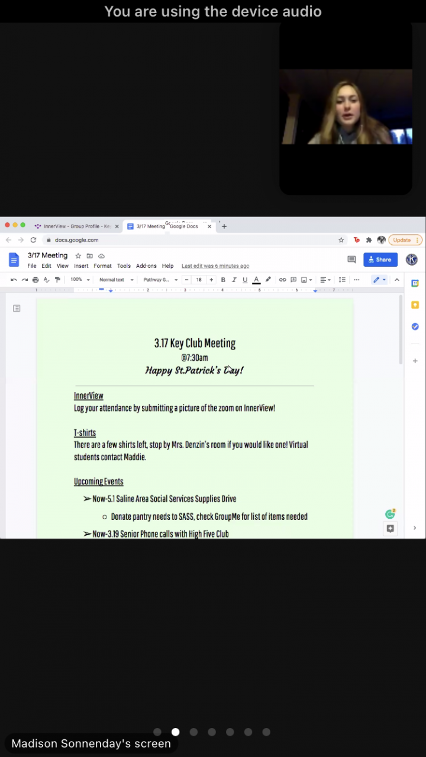Click the cloud document status icon
The width and height of the screenshot is (426, 757).
click(101, 256)
